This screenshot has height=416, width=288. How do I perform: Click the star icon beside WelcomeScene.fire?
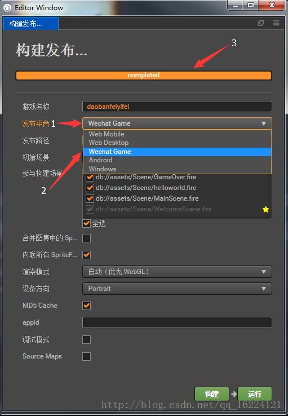click(x=265, y=209)
